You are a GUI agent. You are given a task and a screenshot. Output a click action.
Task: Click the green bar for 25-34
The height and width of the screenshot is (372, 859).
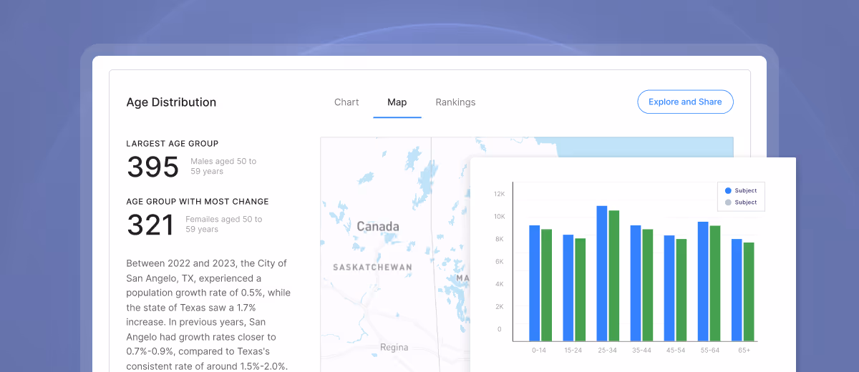pos(614,275)
